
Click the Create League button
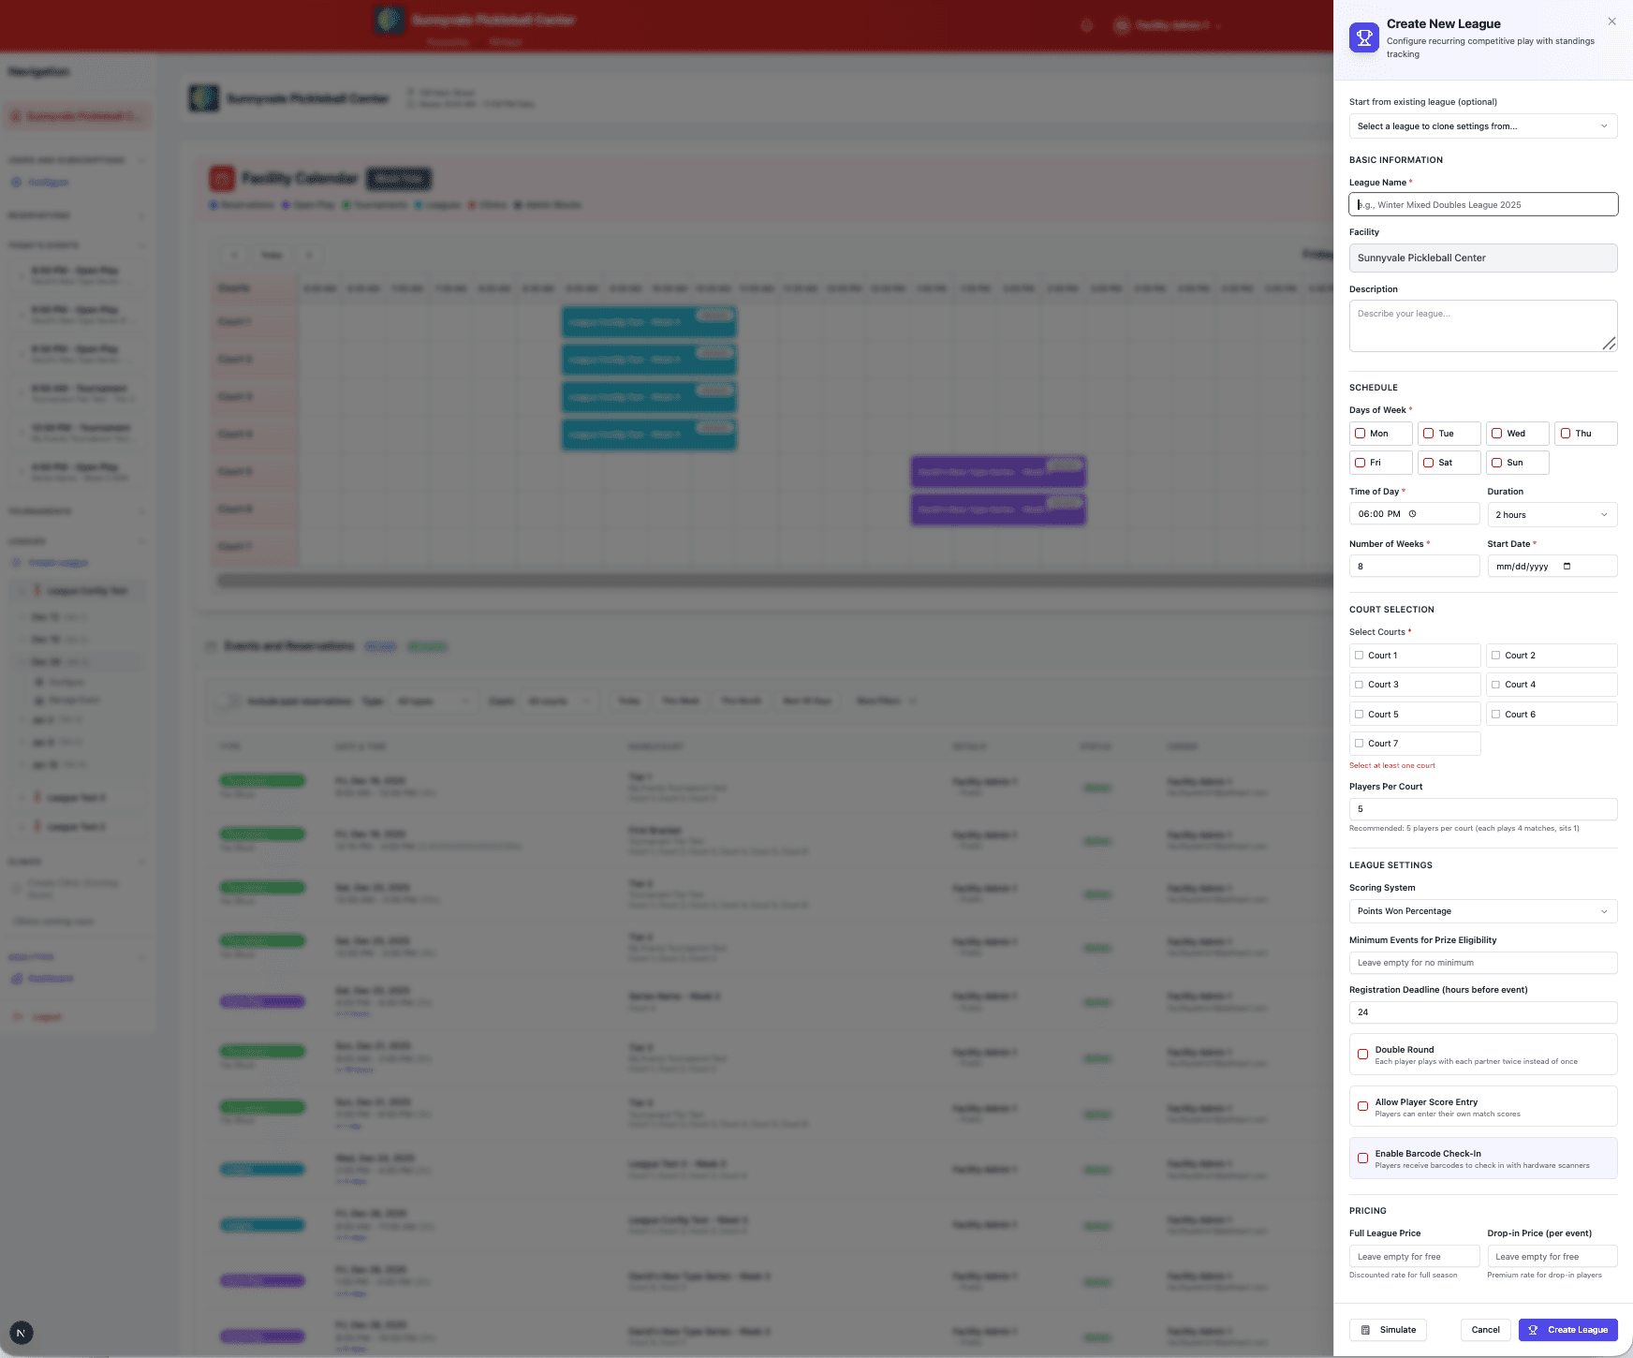tap(1567, 1330)
